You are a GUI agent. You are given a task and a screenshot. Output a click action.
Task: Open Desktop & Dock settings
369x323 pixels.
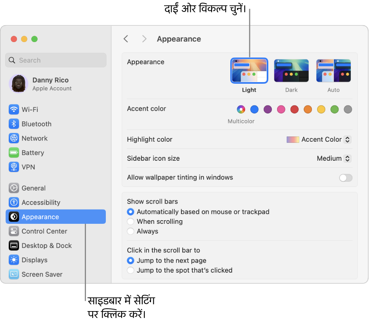tap(56, 245)
